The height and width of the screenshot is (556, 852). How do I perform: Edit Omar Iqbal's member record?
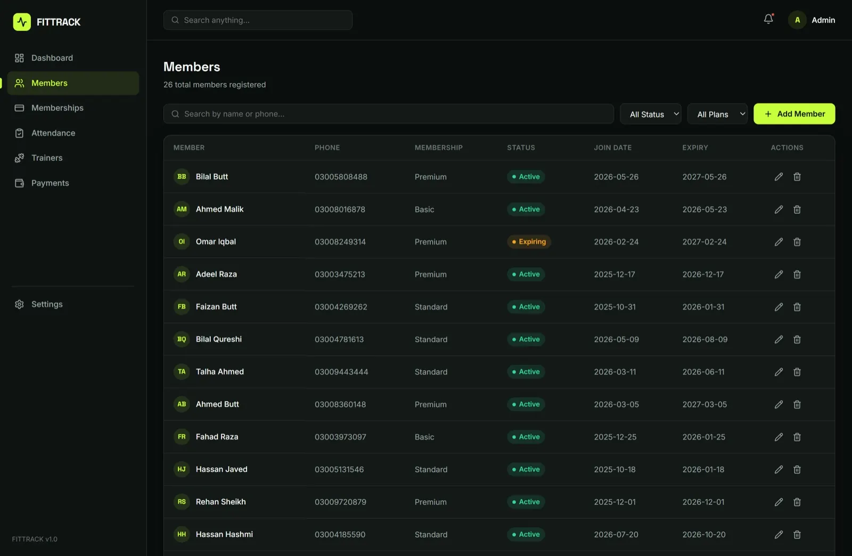point(779,242)
